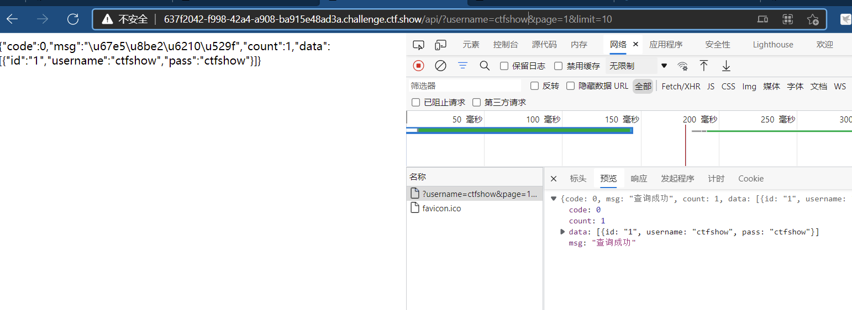Close the 网络 tab with its X
This screenshot has height=310, width=852.
(x=635, y=44)
